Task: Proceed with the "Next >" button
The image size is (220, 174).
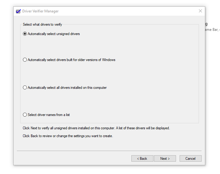Action: [165, 159]
